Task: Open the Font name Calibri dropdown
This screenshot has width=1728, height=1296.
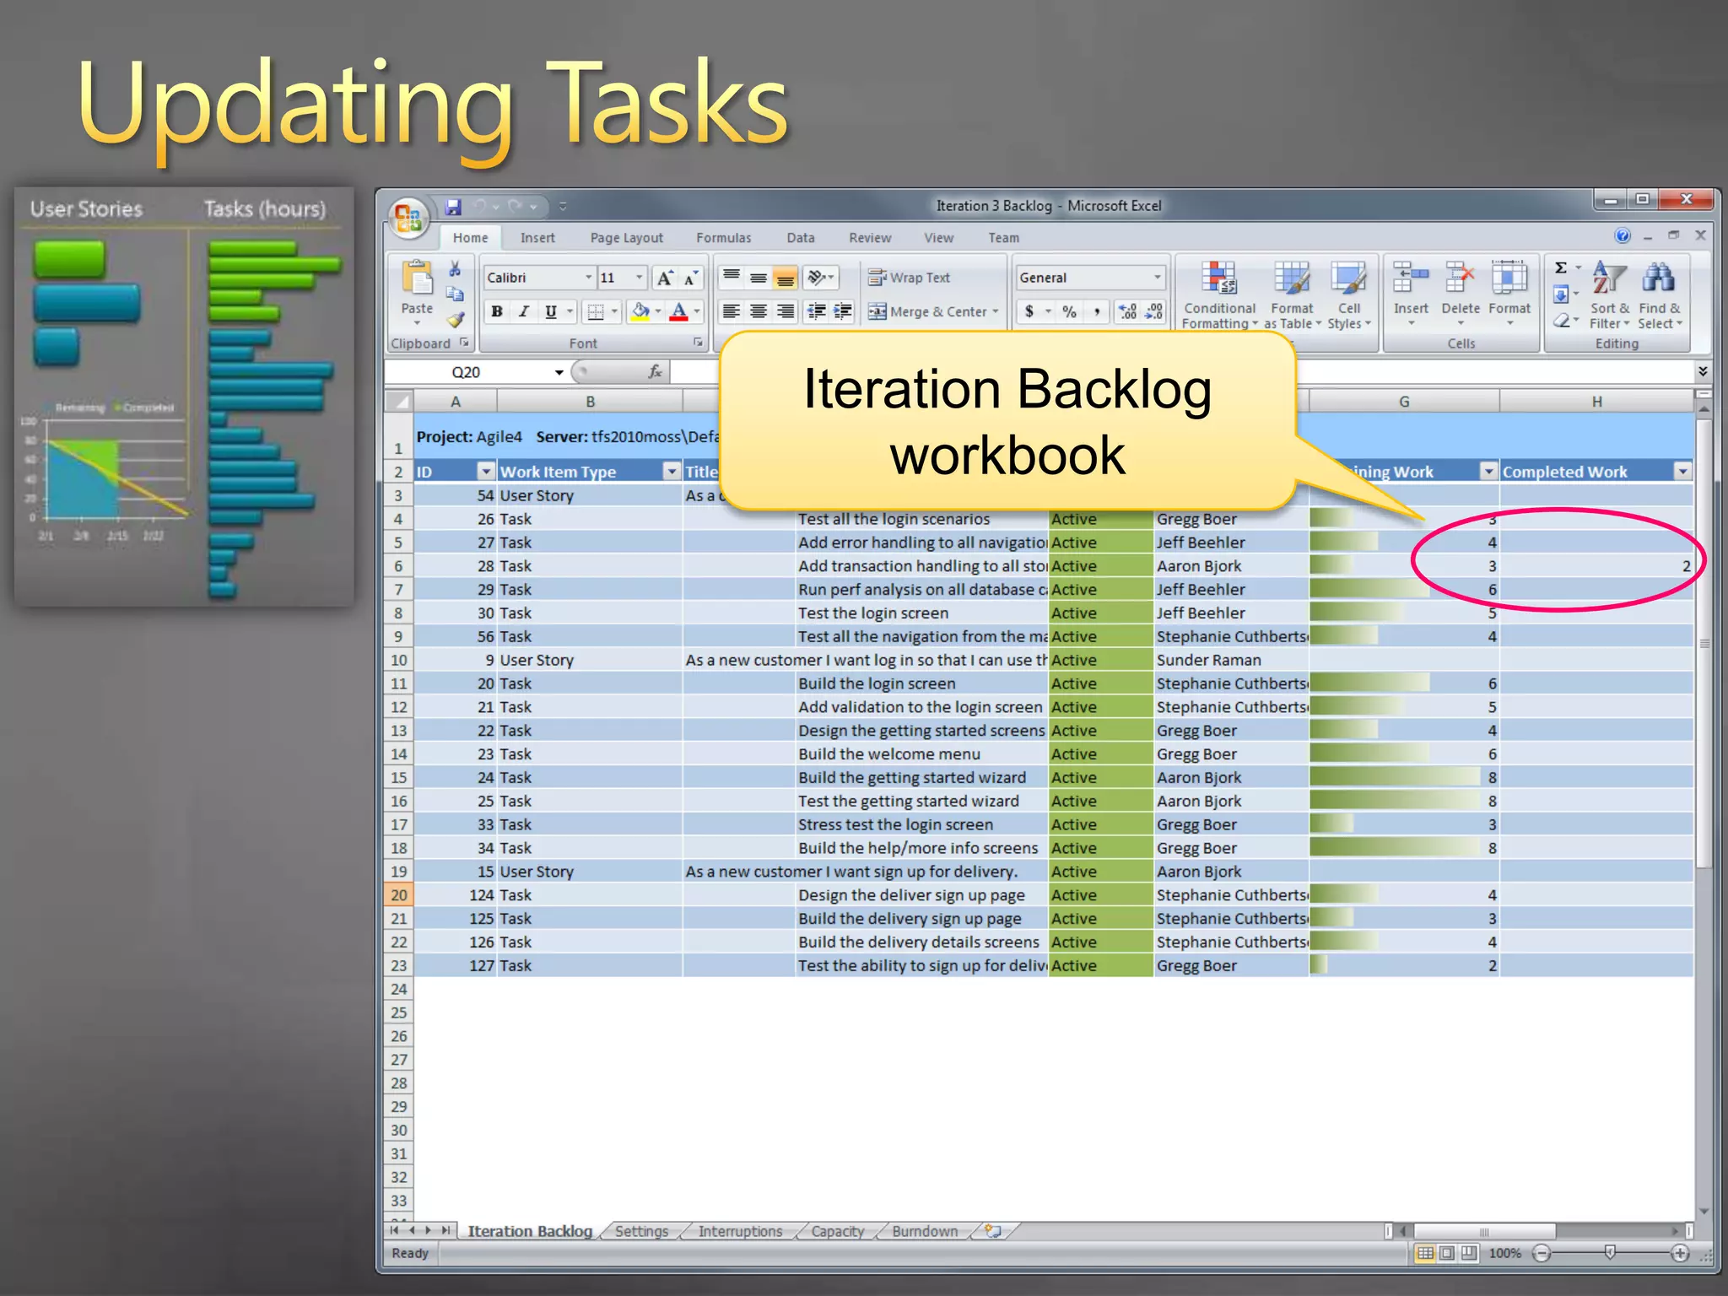Action: (588, 278)
